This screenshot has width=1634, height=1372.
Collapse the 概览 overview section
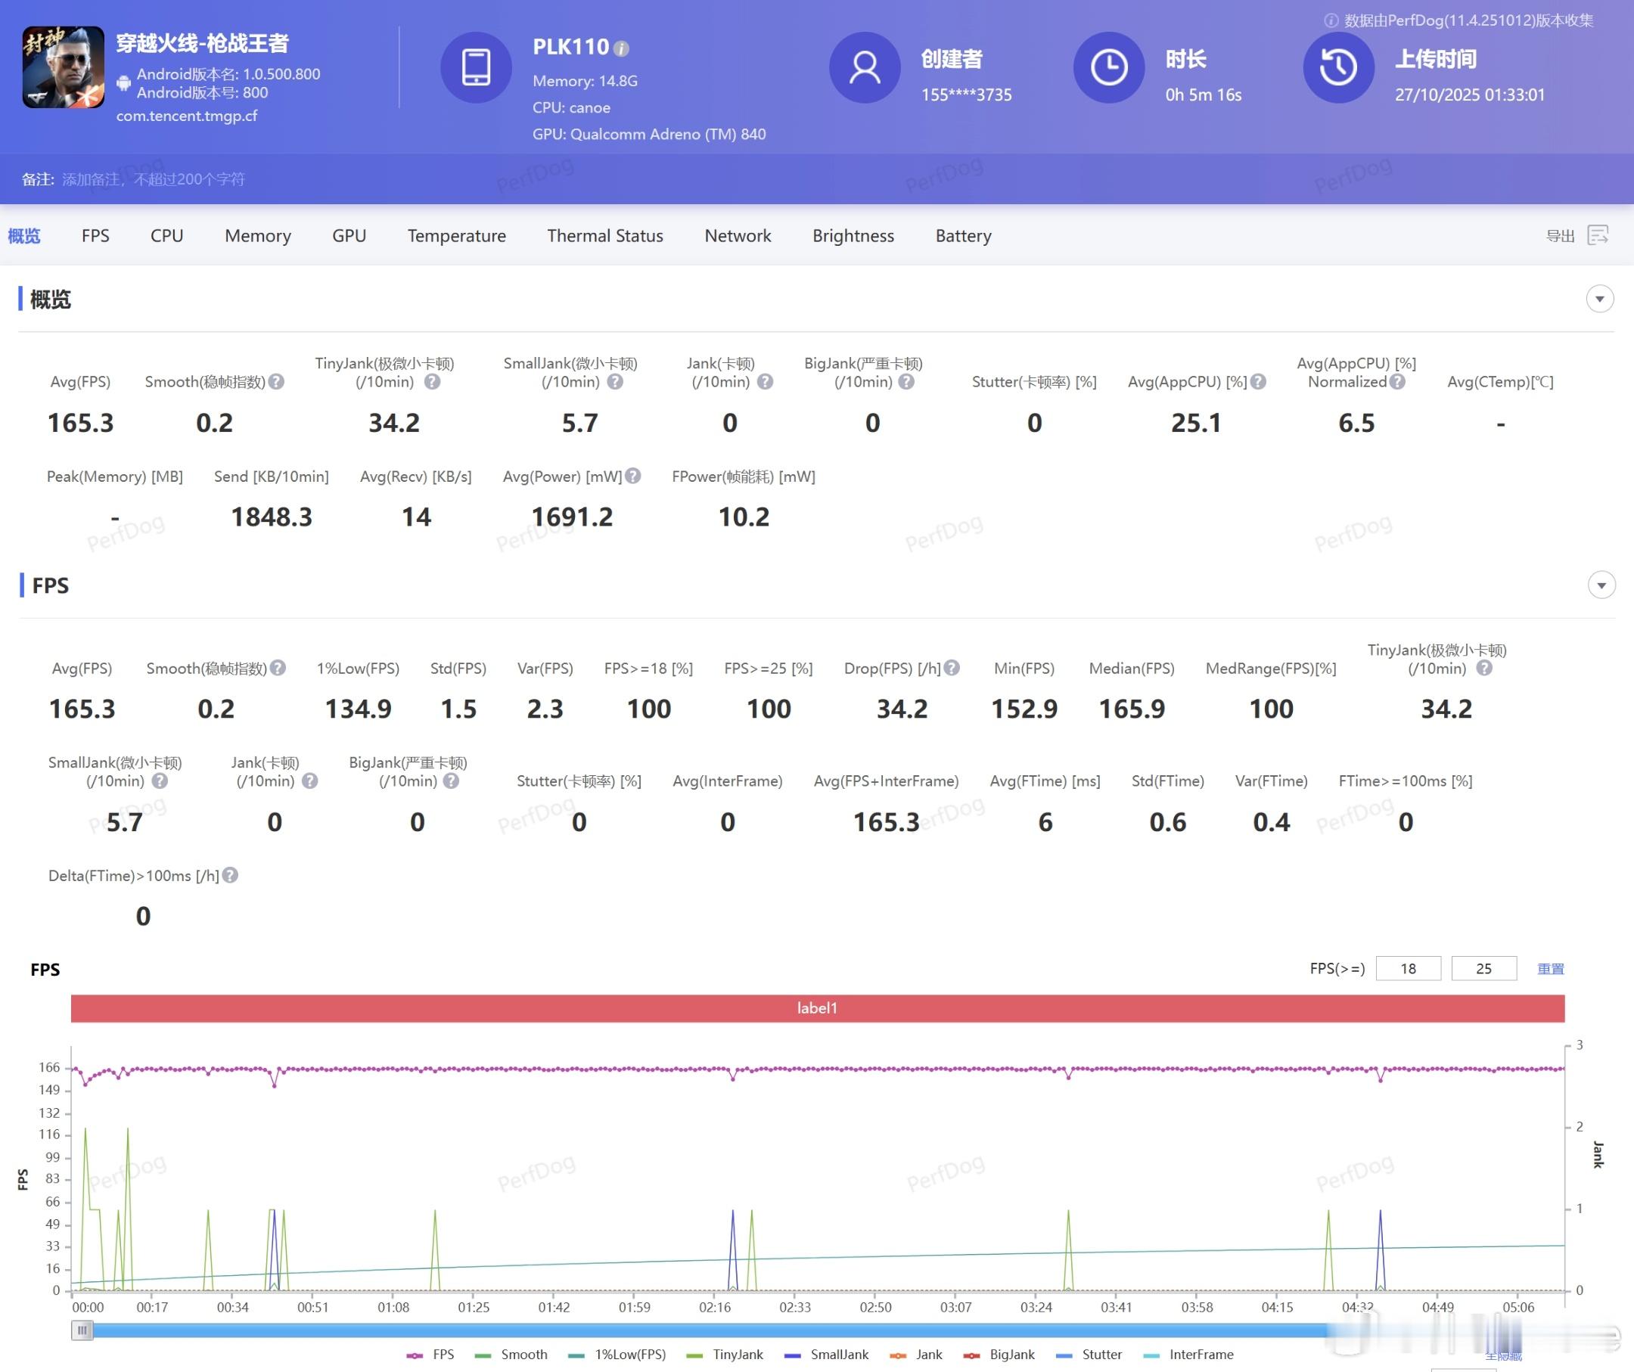pos(1599,299)
